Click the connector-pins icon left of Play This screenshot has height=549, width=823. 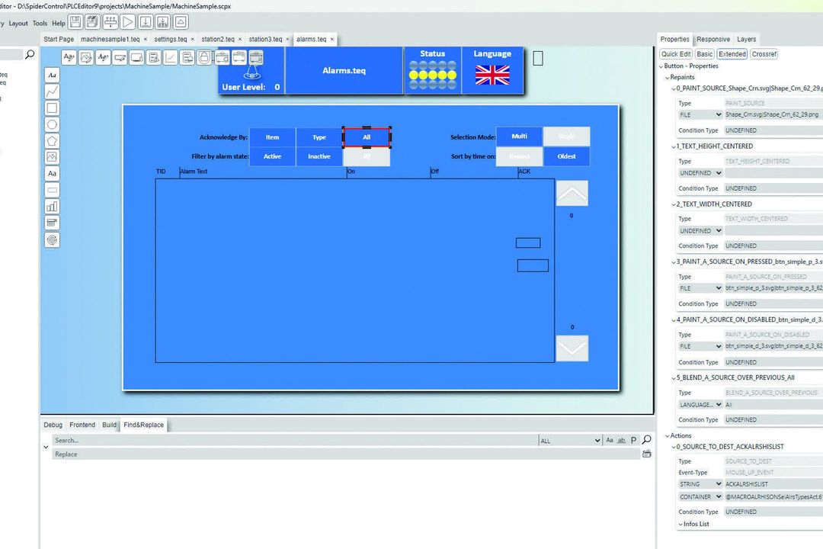point(110,22)
